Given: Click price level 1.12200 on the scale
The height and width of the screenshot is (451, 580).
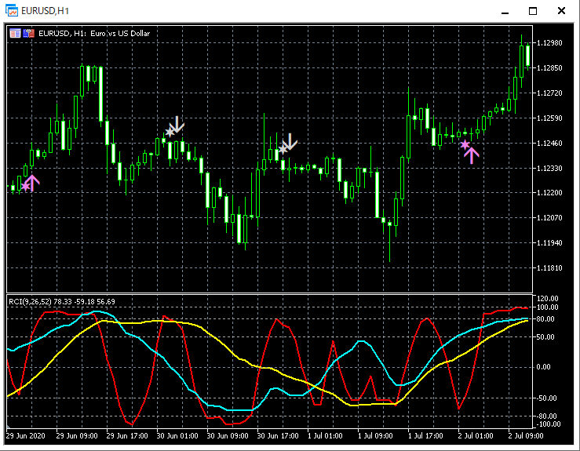Looking at the screenshot, I should pyautogui.click(x=549, y=193).
